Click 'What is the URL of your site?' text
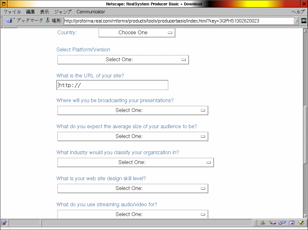This screenshot has height=230, width=308. click(90, 76)
